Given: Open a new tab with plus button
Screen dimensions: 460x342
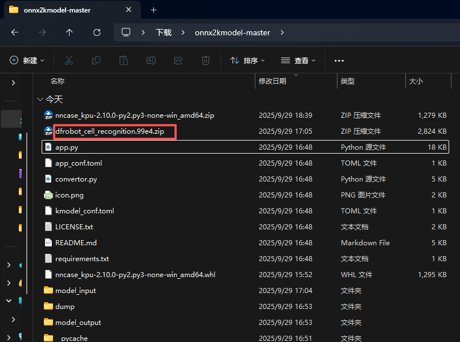Looking at the screenshot, I should point(153,10).
